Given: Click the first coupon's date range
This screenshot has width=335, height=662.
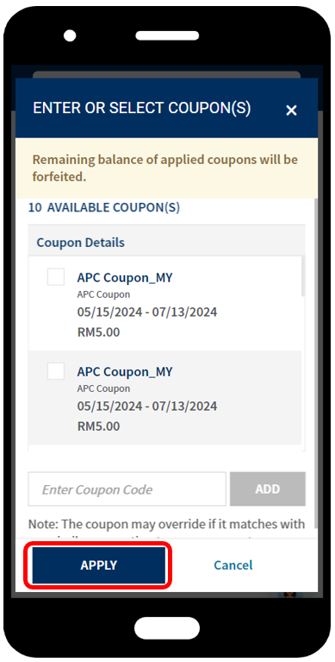Looking at the screenshot, I should pos(147,312).
